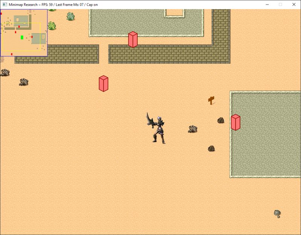The image size is (301, 235).
Task: Click the wooden signpost in the desert
Action: click(211, 101)
